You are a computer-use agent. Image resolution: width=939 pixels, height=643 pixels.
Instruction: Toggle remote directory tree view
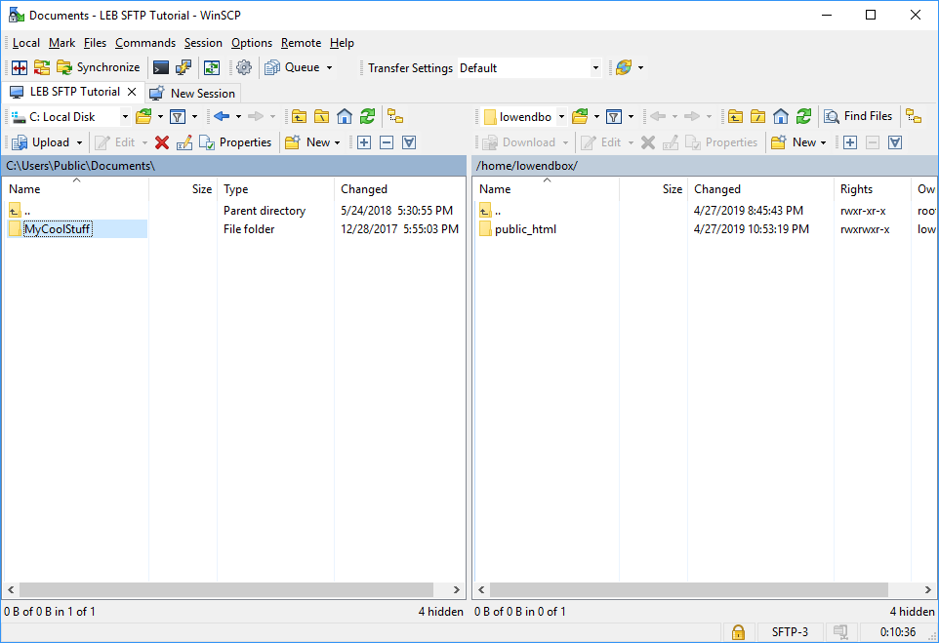[914, 116]
